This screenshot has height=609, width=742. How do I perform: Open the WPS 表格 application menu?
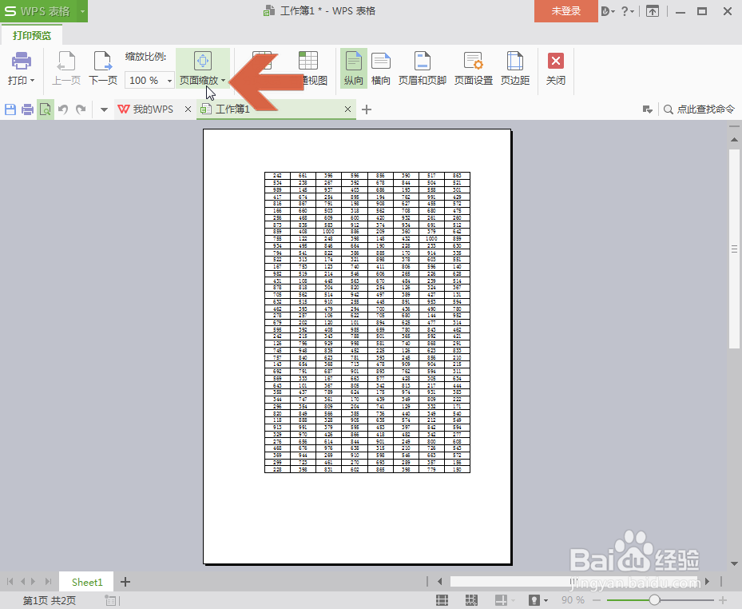point(38,11)
